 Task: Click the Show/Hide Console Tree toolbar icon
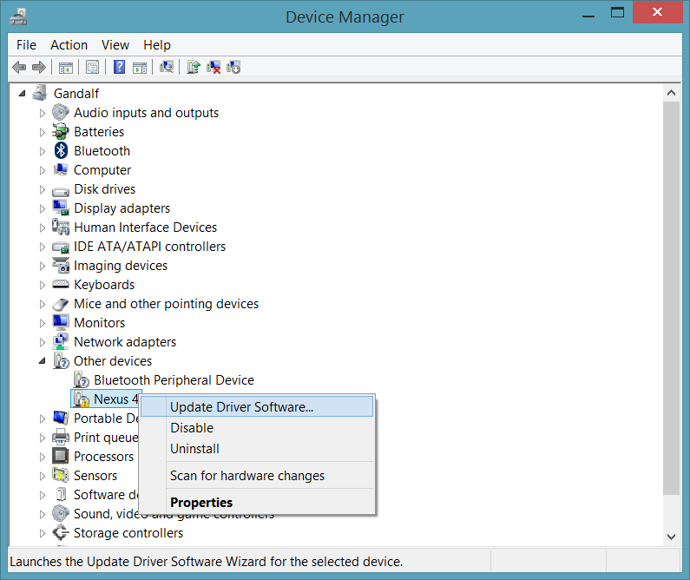click(x=65, y=68)
